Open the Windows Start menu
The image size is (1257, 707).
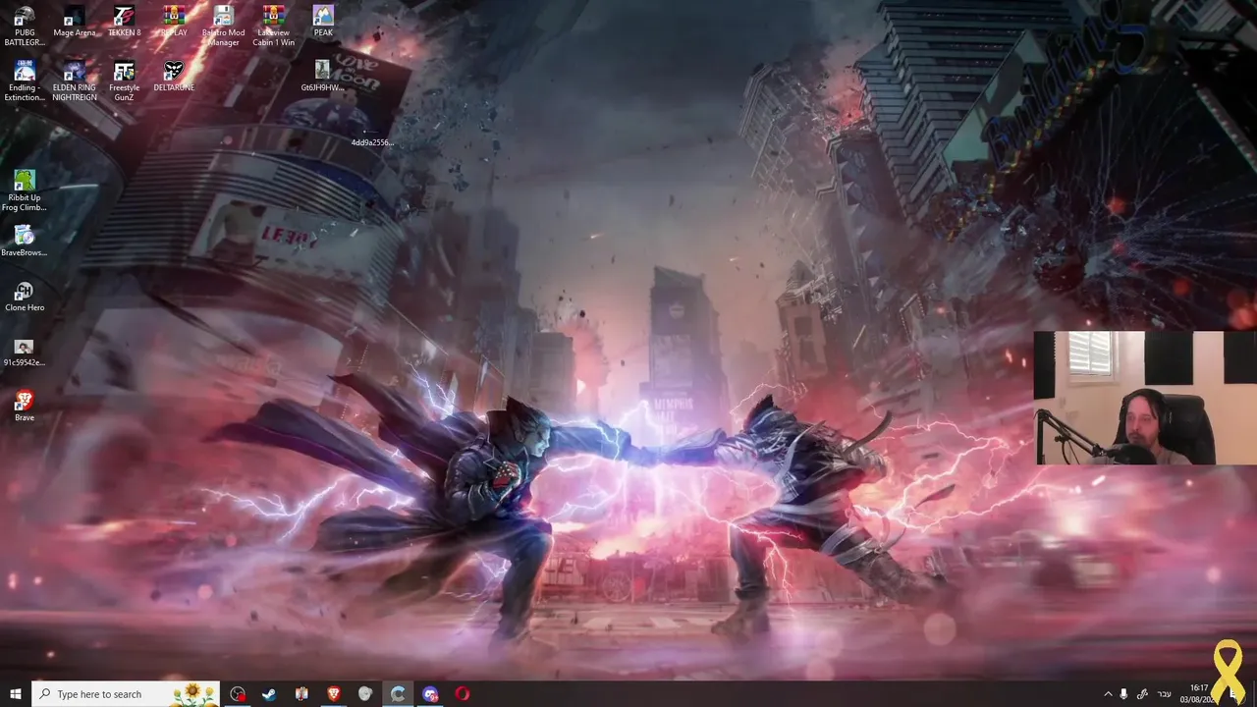click(16, 694)
